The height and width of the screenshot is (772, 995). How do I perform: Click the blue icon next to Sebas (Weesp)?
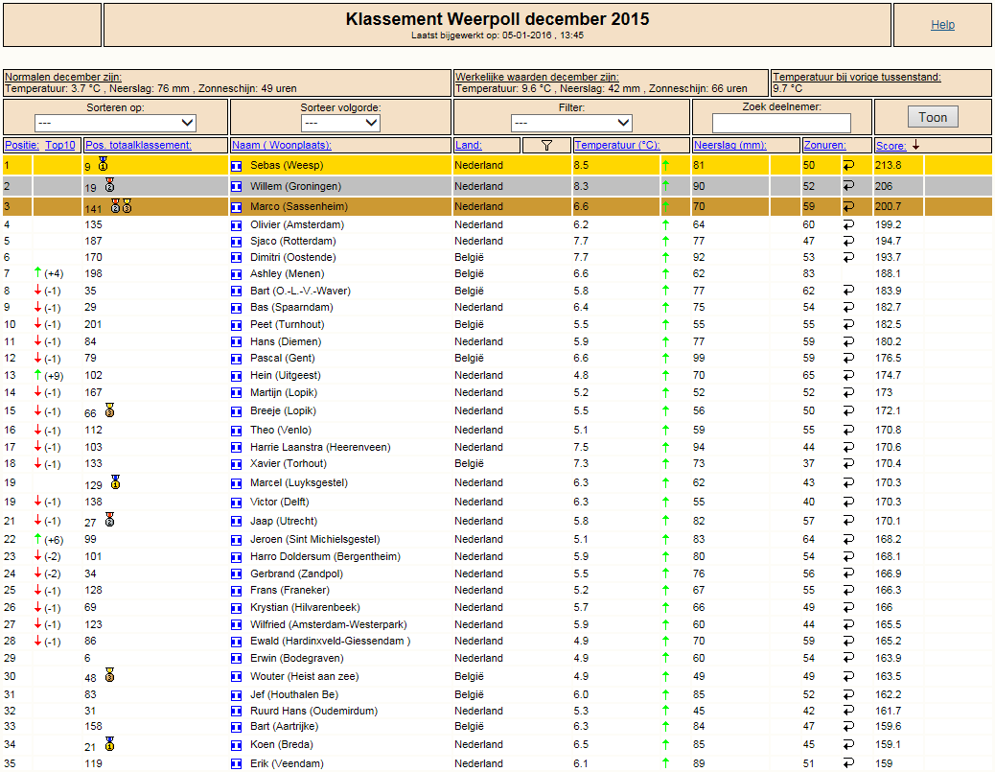[237, 166]
